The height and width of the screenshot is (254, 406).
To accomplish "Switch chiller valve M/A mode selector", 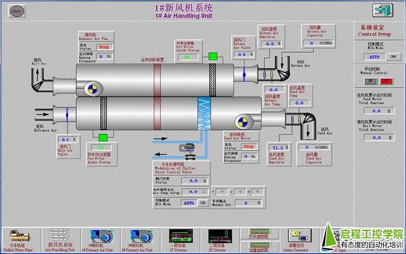I will pyautogui.click(x=204, y=203).
